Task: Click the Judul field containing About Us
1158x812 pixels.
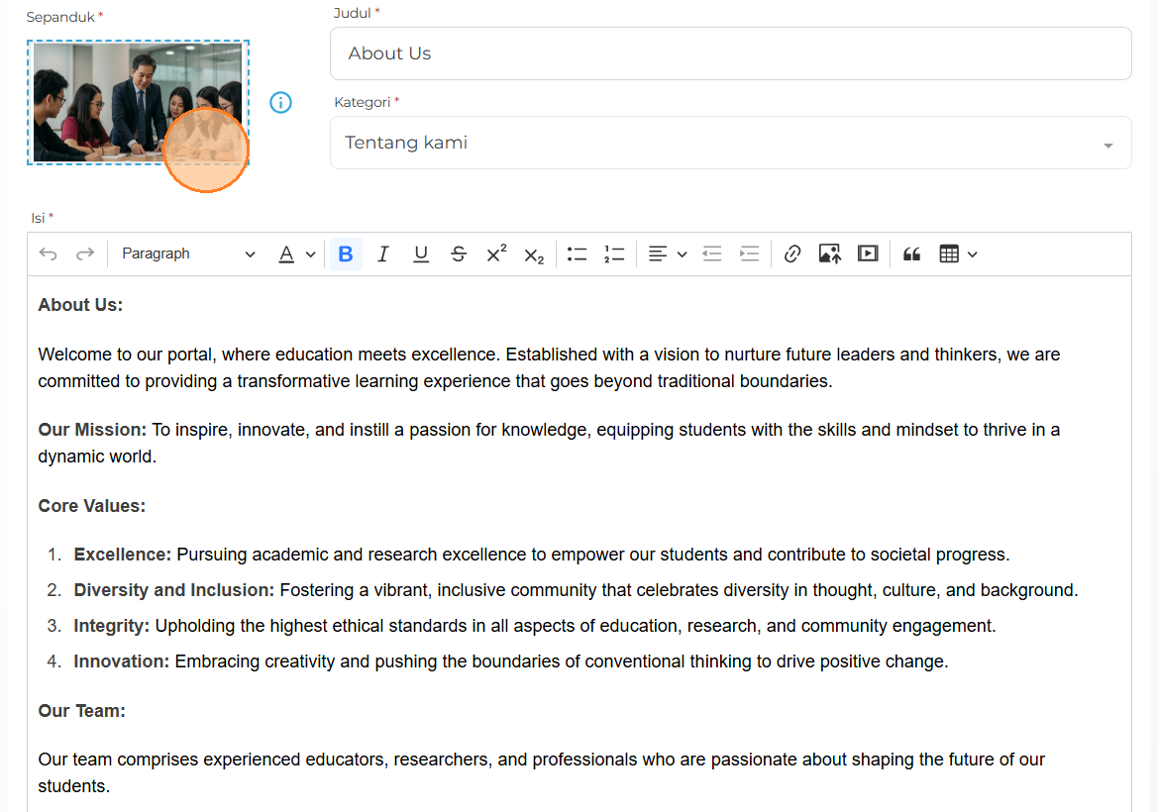Action: pyautogui.click(x=730, y=53)
